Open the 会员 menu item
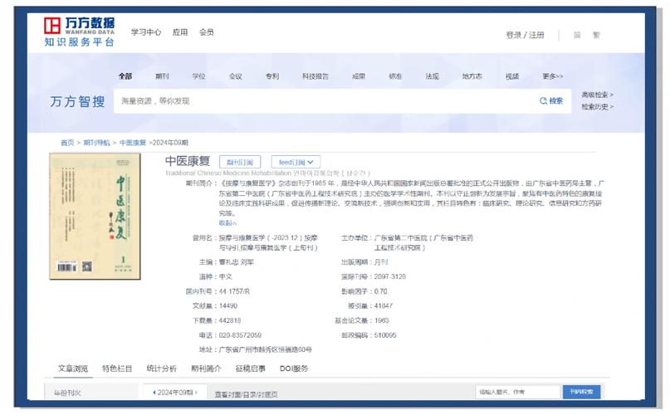Image resolution: width=670 pixels, height=415 pixels. coord(207,32)
